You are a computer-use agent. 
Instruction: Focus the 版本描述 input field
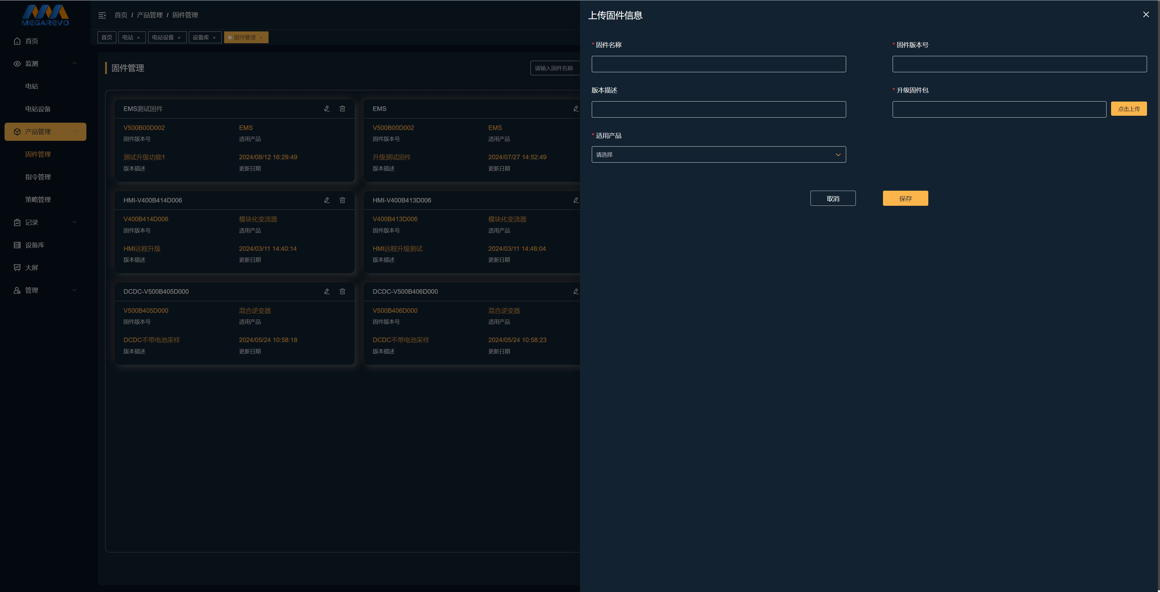tap(719, 109)
